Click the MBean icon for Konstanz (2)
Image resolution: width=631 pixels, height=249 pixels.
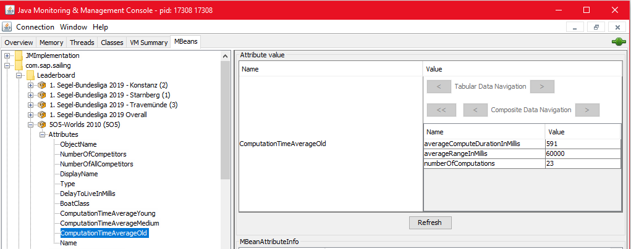(42, 85)
